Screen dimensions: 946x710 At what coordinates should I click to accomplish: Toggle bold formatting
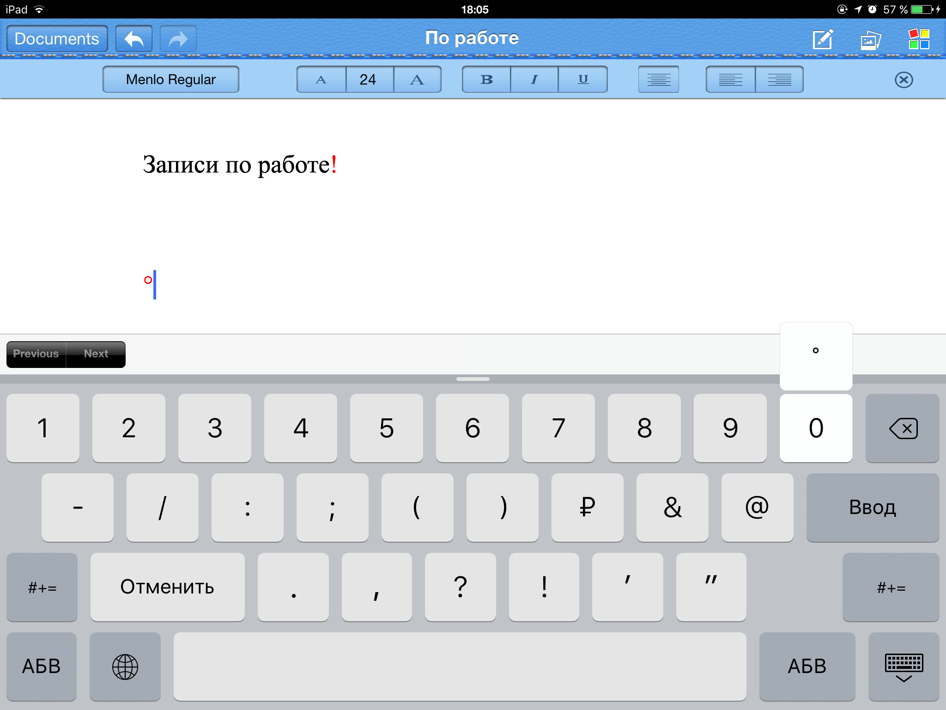[x=486, y=80]
